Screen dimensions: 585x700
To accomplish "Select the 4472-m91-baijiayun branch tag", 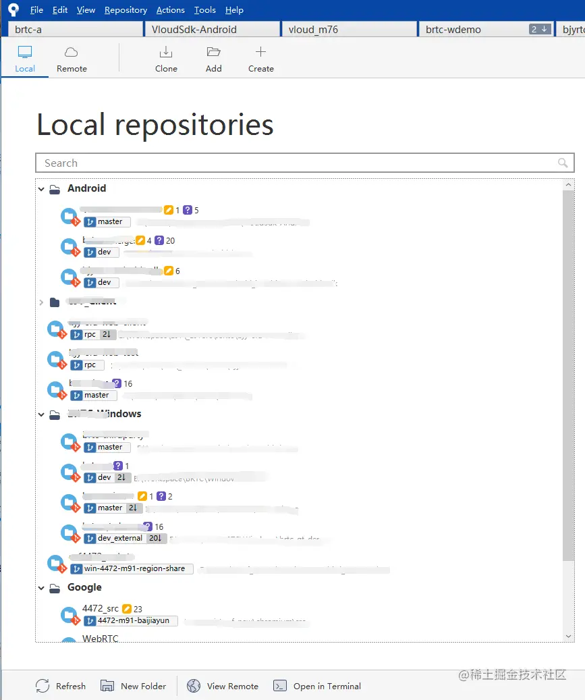I will (x=130, y=620).
